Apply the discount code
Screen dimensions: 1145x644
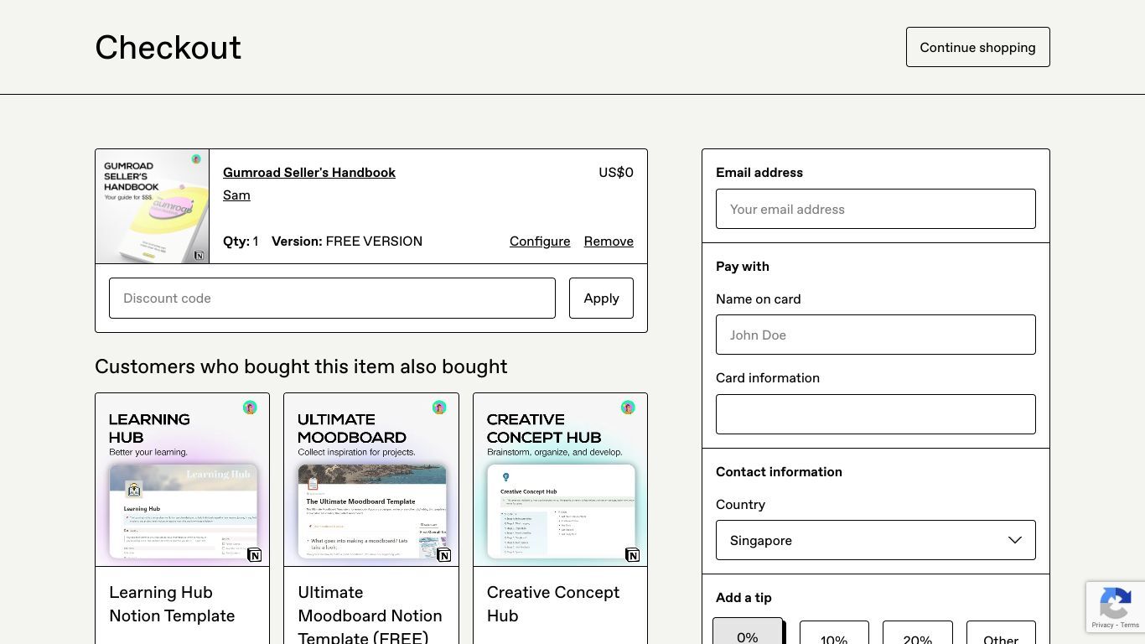point(601,298)
